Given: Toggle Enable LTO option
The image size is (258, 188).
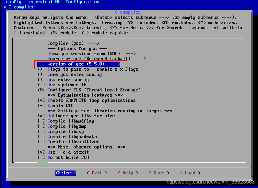Looking at the screenshot, I should (55, 105).
